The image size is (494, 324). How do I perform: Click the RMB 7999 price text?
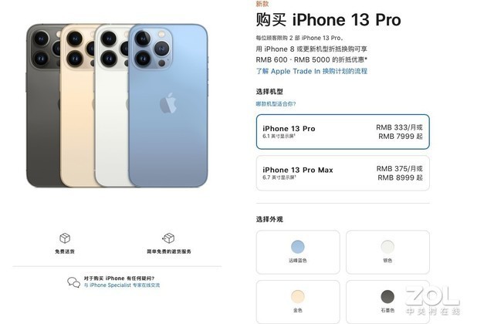coord(401,137)
